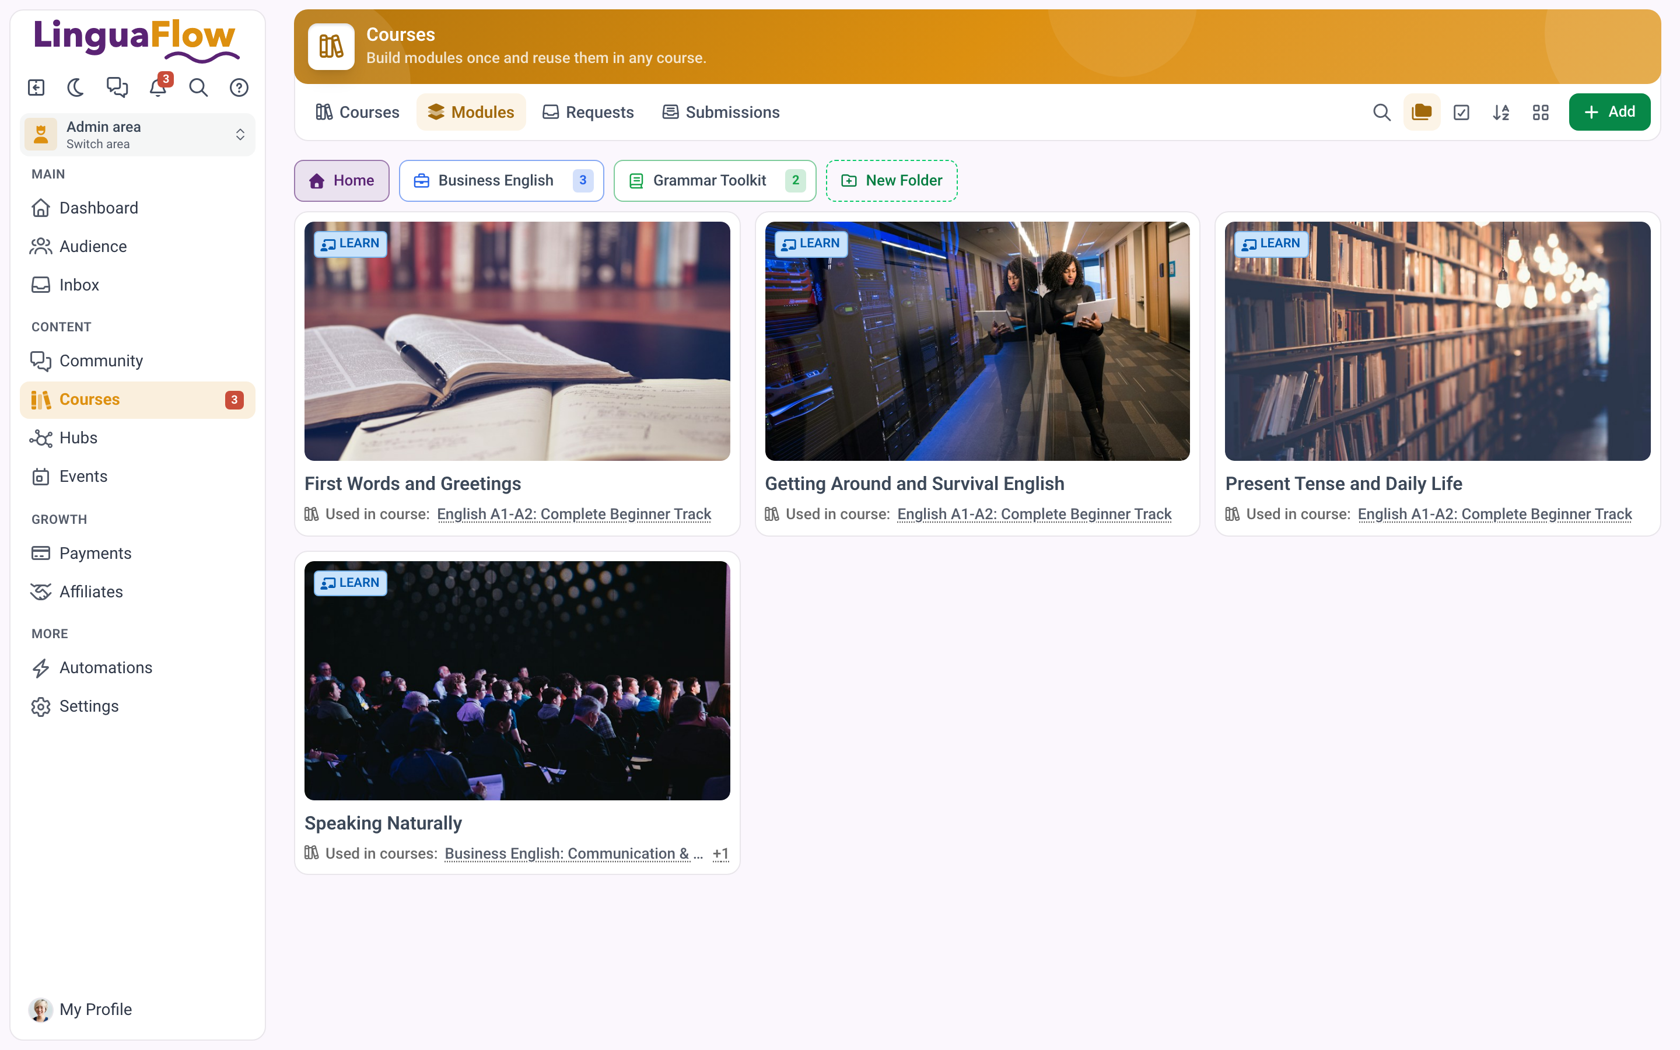
Task: Show the +1 more courses link
Action: pos(720,853)
